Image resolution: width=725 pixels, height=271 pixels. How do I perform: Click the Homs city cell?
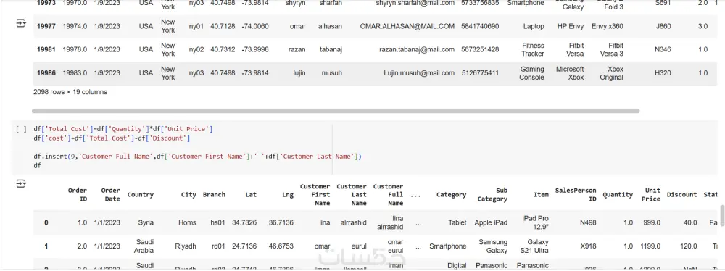pos(187,222)
